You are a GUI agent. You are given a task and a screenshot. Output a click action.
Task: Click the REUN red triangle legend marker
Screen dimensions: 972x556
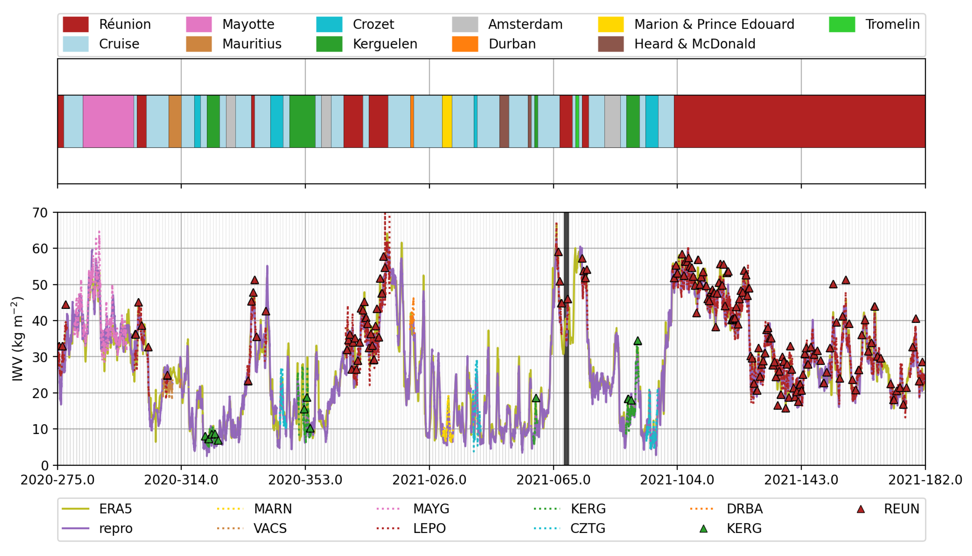click(861, 509)
